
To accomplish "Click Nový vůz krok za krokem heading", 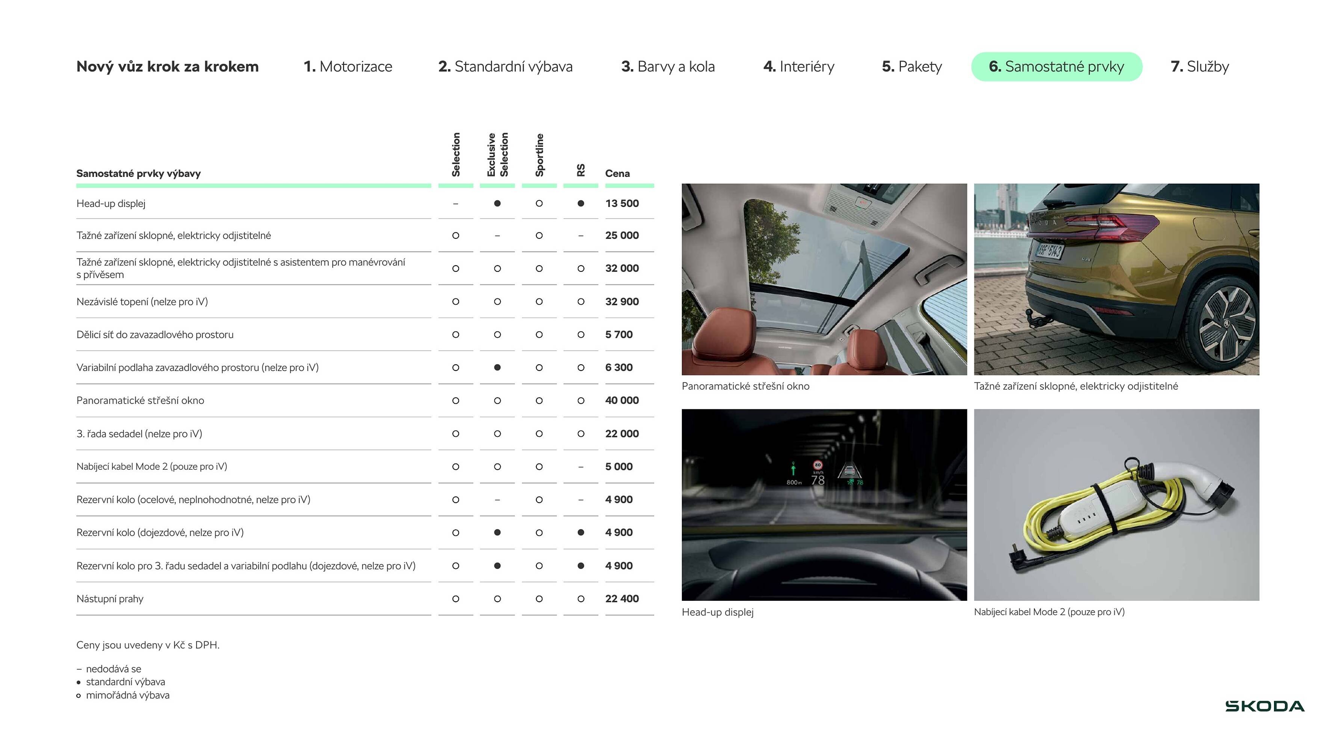I will (167, 66).
